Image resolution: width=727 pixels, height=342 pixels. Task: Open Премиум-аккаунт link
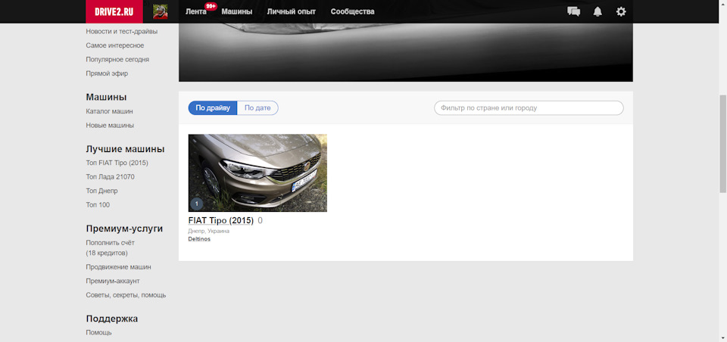point(113,281)
